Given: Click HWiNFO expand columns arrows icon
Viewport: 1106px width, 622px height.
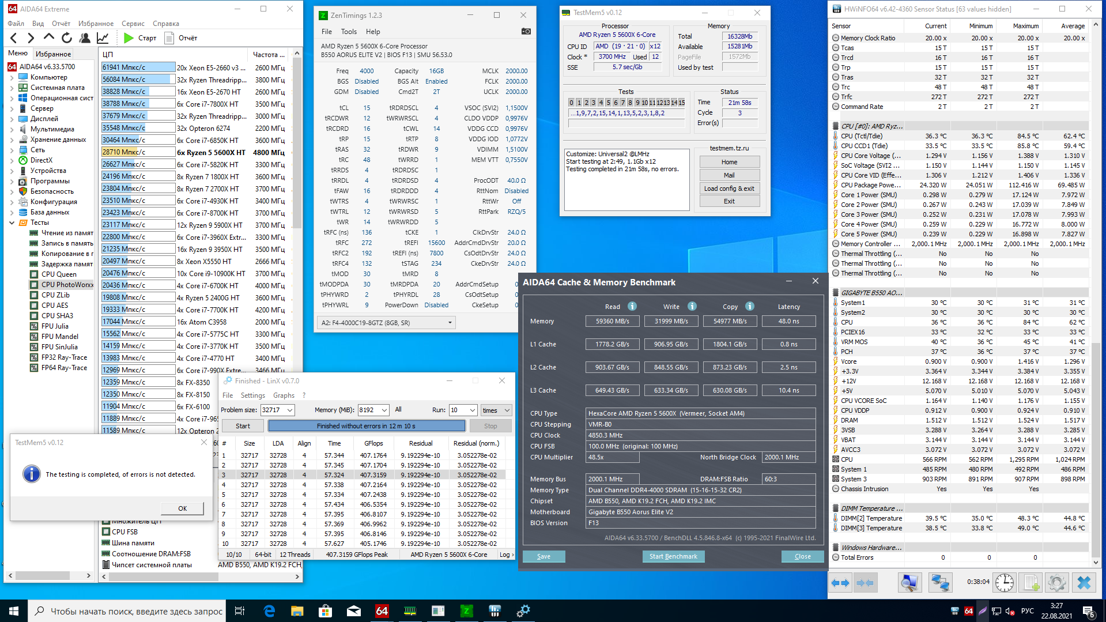Looking at the screenshot, I should tap(840, 583).
